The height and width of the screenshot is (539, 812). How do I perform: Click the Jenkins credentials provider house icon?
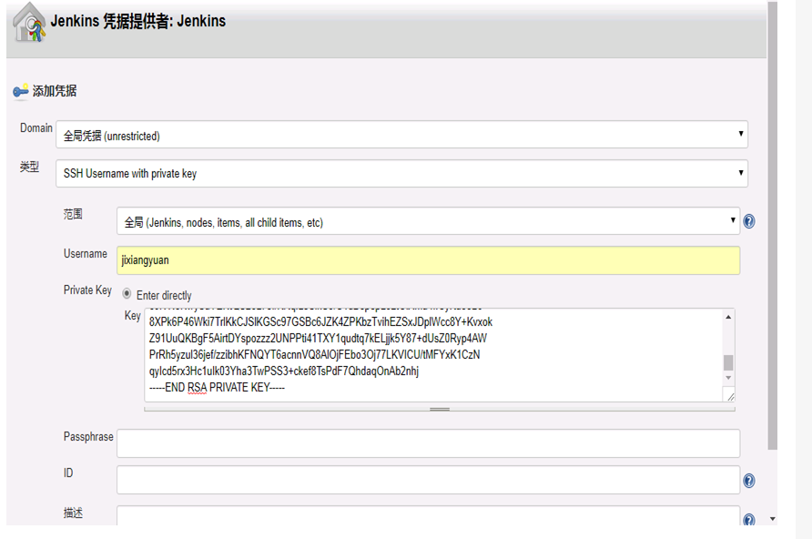click(29, 22)
